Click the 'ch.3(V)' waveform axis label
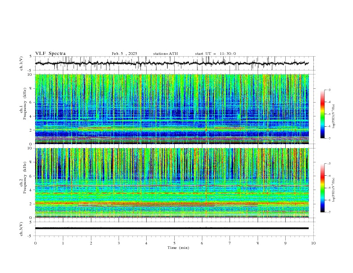This screenshot has width=353, height=273. [21, 229]
